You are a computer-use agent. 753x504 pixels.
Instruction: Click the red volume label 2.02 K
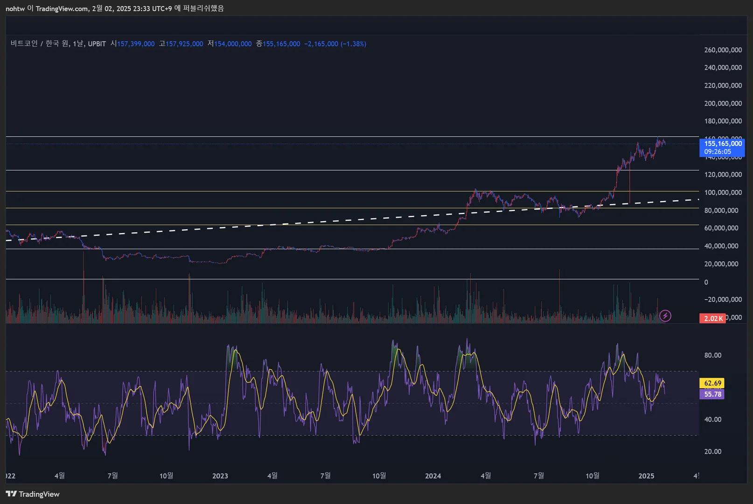click(712, 318)
